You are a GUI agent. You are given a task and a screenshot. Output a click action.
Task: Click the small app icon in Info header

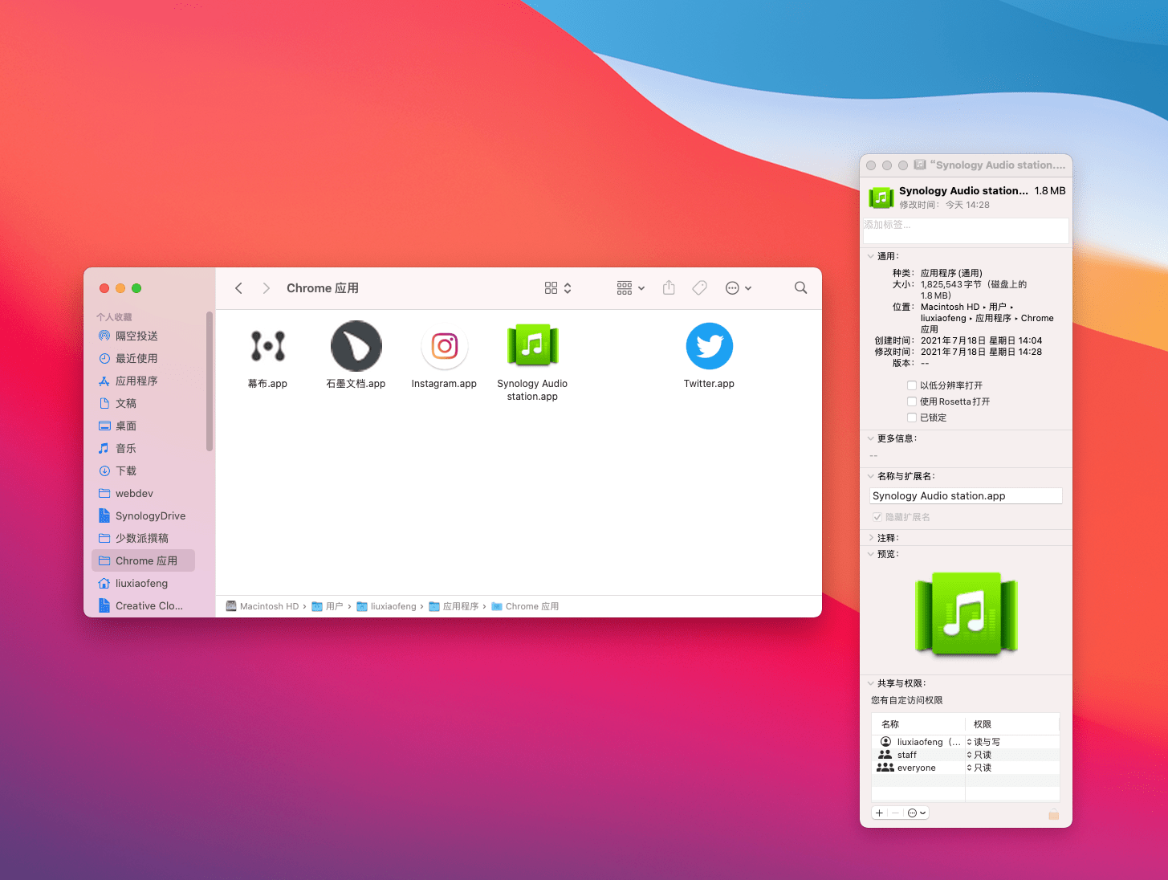(881, 197)
